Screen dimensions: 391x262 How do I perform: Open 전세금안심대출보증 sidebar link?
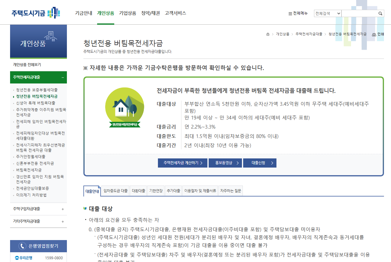[32, 188]
